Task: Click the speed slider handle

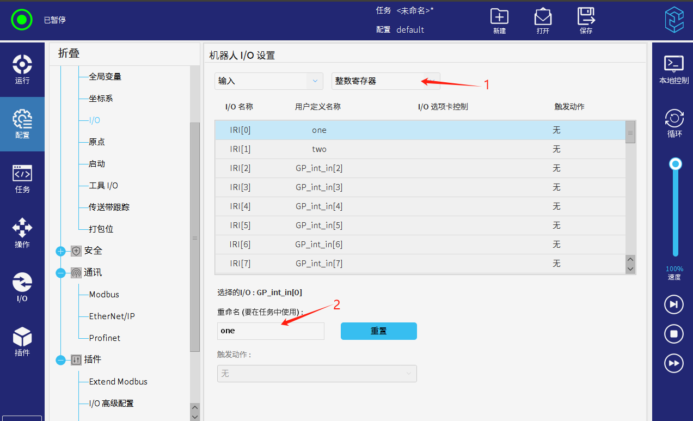Action: pos(676,164)
